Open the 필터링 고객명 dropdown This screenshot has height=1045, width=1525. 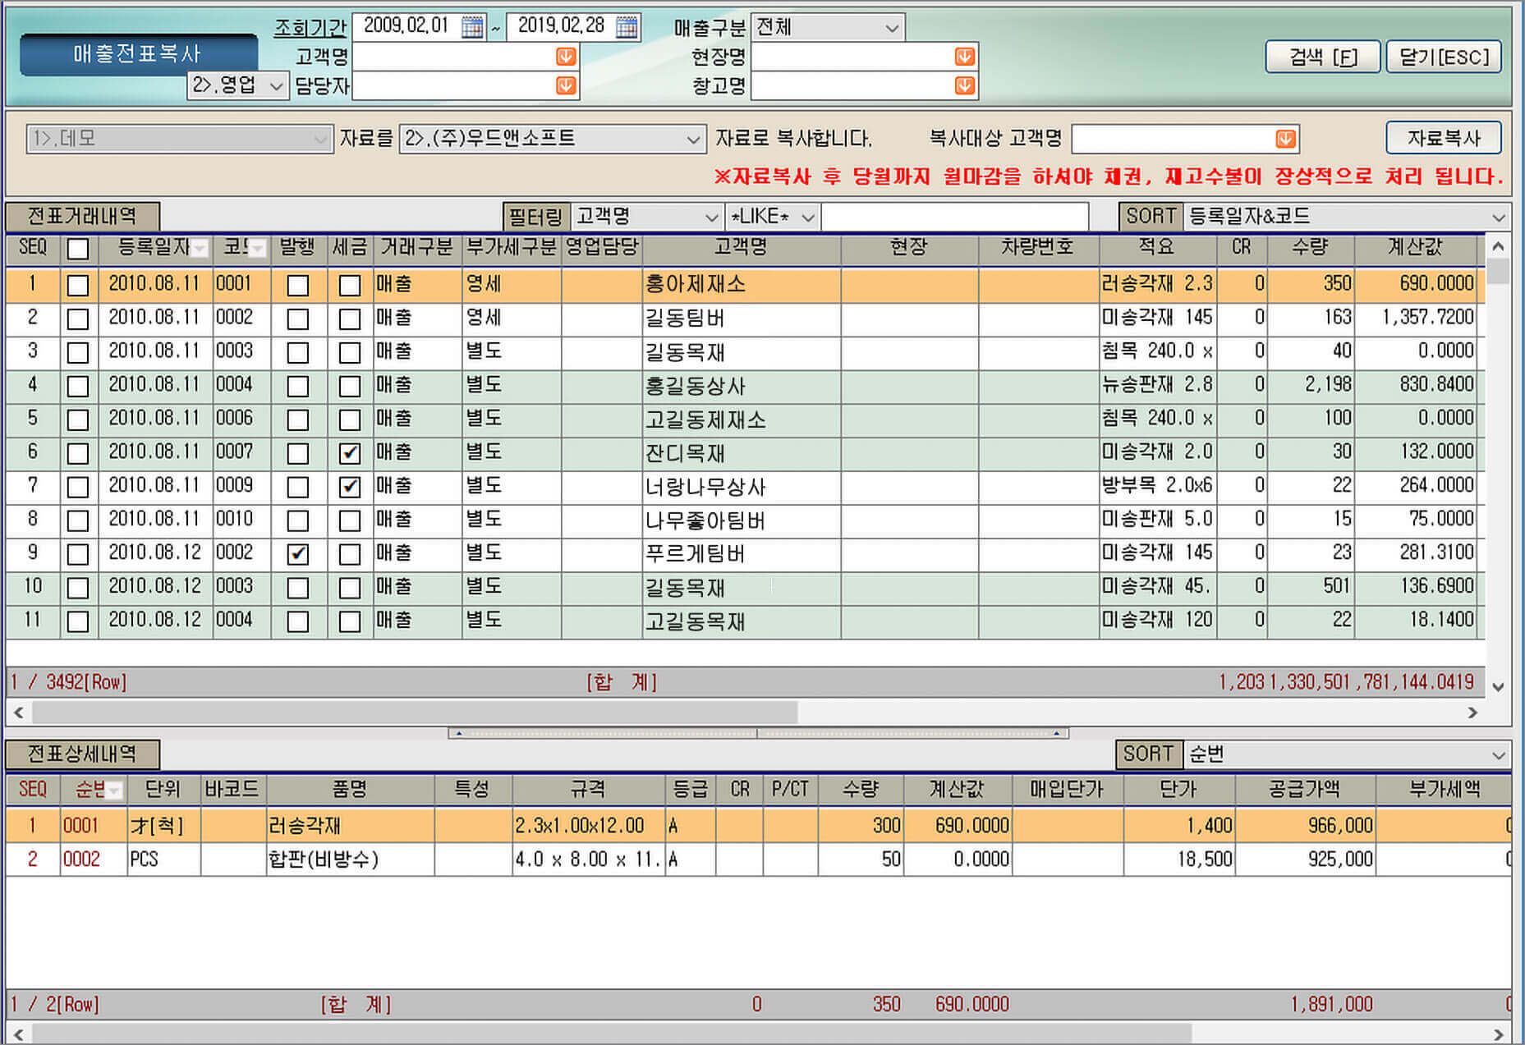point(647,217)
